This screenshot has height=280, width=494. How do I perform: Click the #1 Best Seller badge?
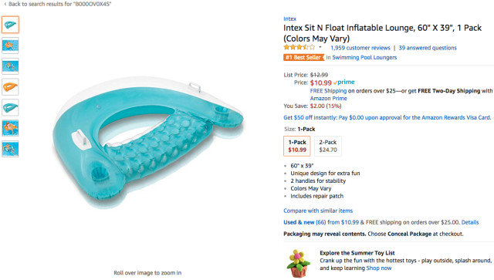(303, 57)
